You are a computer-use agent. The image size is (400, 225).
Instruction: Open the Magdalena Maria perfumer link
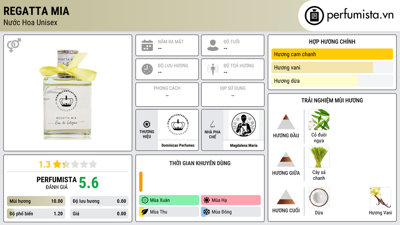point(244,145)
